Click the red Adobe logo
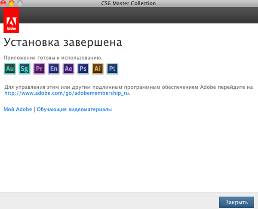Viewport: 258px width, 209px height. coord(11,20)
